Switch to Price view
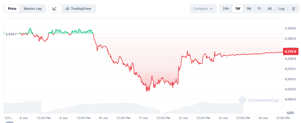 pos(12,9)
